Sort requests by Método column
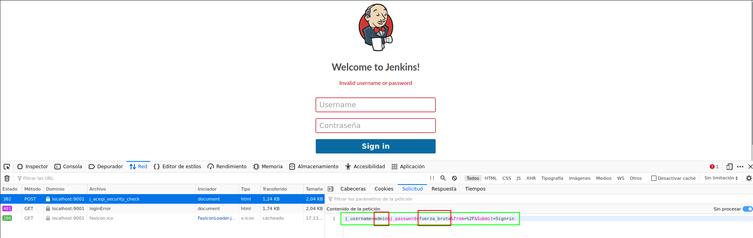Viewport: 753px width, 238px height. point(33,189)
